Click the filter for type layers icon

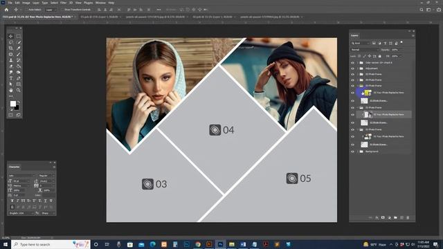[385, 43]
